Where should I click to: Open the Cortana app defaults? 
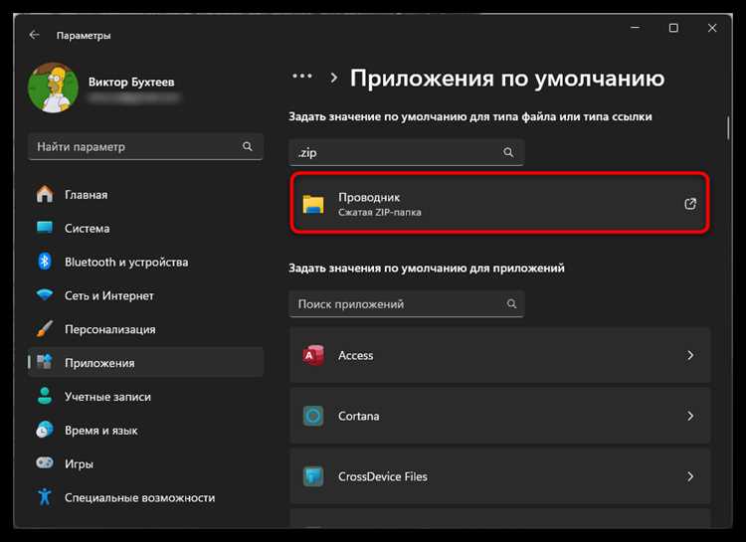(500, 416)
